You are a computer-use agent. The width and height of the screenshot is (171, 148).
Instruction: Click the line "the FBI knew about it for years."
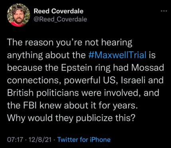[x=72, y=105]
